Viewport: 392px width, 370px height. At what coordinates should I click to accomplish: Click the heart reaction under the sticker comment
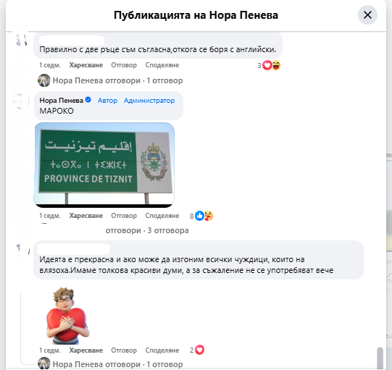199,350
